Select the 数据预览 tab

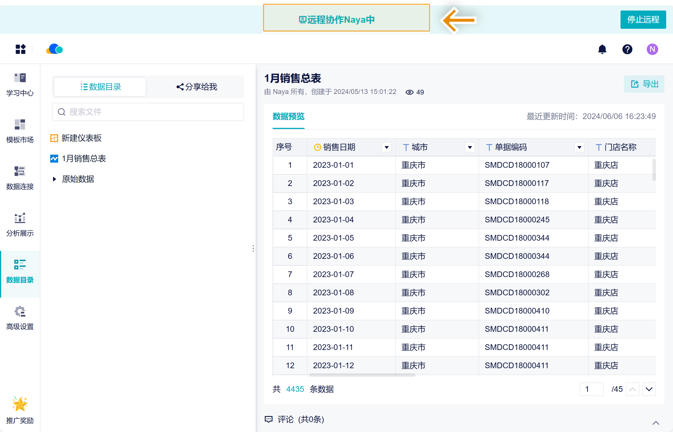point(288,116)
